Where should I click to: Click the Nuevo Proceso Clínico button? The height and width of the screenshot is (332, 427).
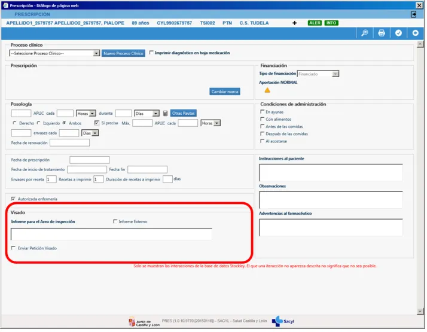(123, 53)
